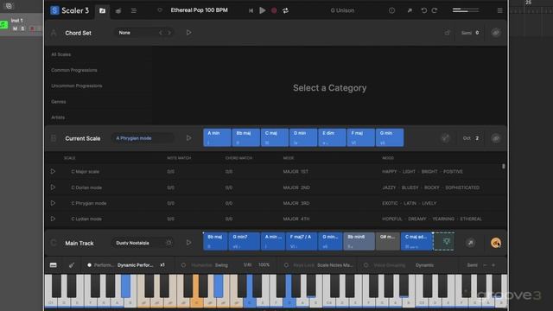Select the Artists category
This screenshot has width=553, height=311.
[58, 117]
